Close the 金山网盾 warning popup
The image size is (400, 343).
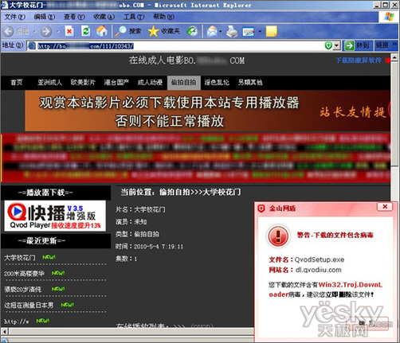(385, 206)
